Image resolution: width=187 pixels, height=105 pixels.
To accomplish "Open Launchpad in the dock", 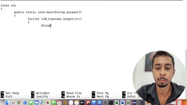I will click(13, 102).
